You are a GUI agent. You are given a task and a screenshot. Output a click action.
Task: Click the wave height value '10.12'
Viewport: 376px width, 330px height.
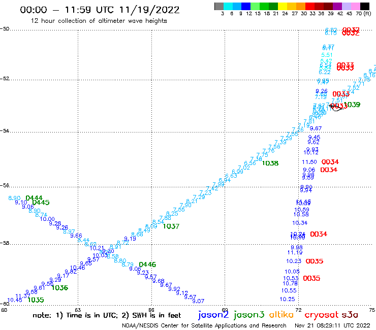pyautogui.click(x=311, y=152)
